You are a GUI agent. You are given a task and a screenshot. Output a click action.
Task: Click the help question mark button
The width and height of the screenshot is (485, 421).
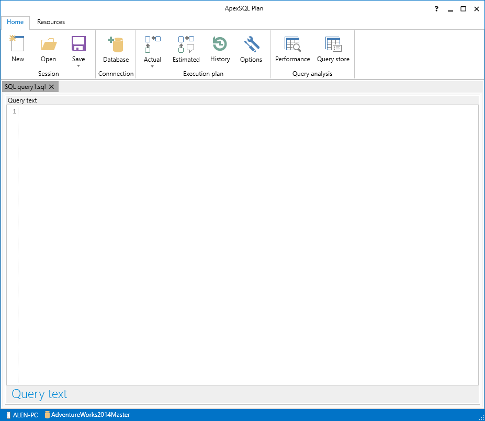click(x=436, y=9)
